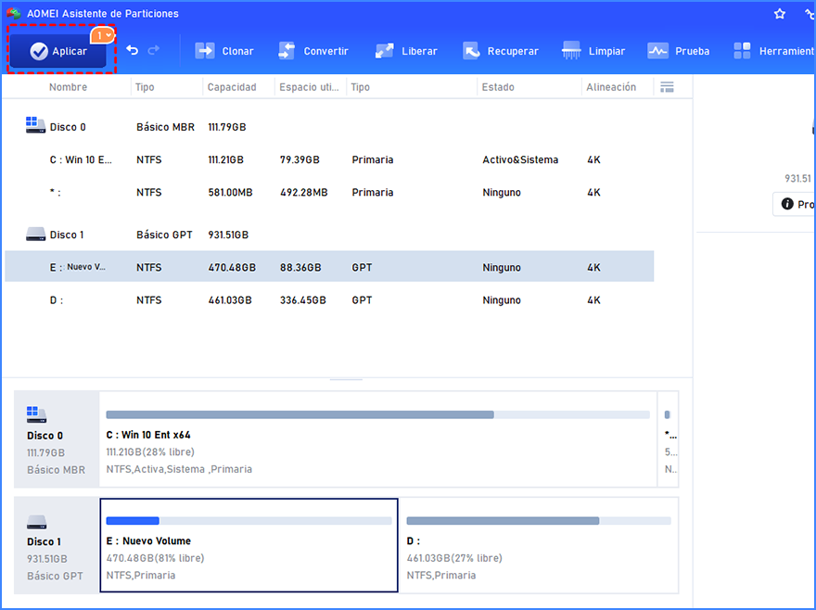This screenshot has width=816, height=610.
Task: Click the E: Nuevo Volume usage bar
Action: tap(249, 521)
